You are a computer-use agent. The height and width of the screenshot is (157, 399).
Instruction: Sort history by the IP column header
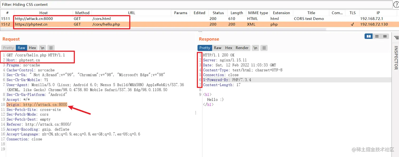tap(378, 13)
